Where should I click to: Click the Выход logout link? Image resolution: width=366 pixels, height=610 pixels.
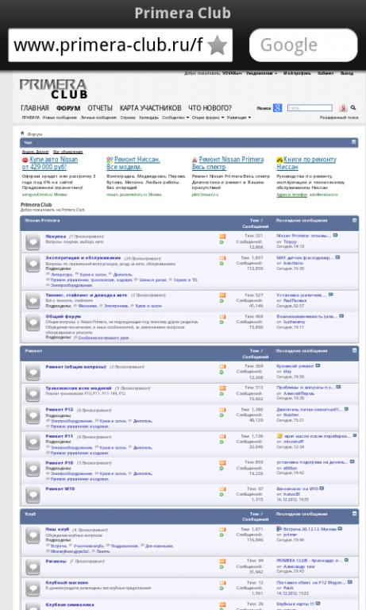tap(347, 73)
